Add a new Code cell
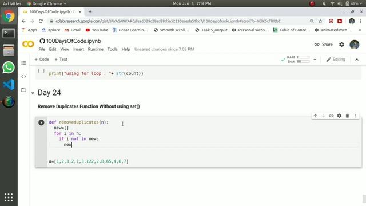The height and width of the screenshot is (206, 366). point(42,60)
